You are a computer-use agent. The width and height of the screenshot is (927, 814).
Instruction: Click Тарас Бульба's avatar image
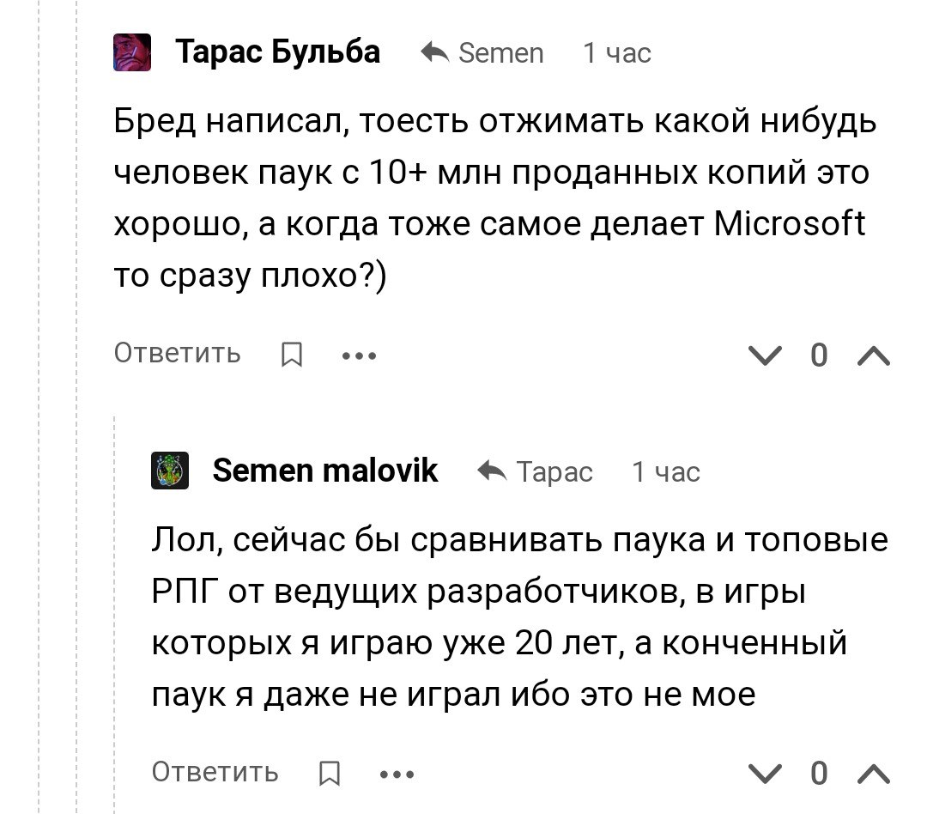tap(132, 52)
